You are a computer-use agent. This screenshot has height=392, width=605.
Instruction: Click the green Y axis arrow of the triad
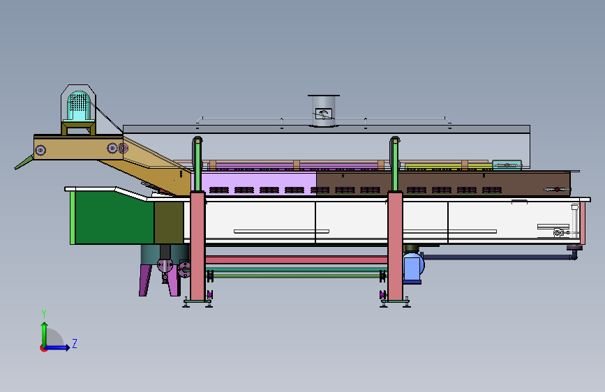coord(45,334)
